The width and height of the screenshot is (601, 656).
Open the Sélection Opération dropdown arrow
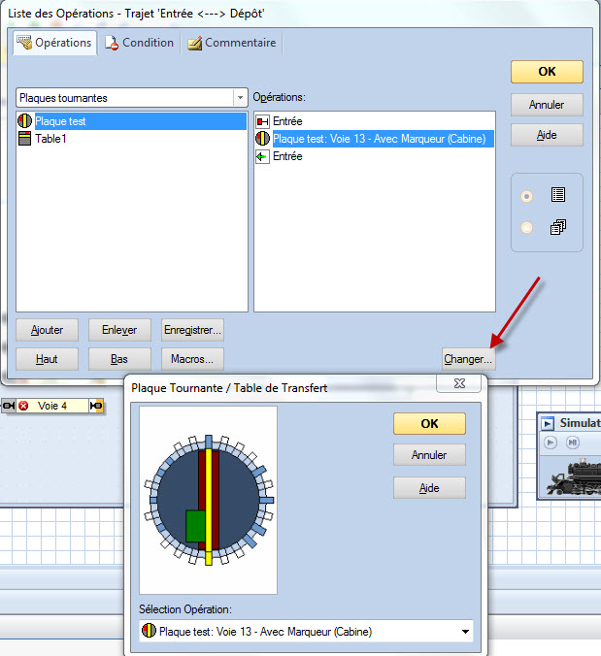(x=465, y=632)
